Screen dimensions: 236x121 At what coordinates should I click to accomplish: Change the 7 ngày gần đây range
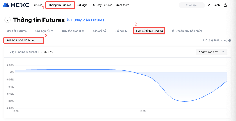(211, 52)
